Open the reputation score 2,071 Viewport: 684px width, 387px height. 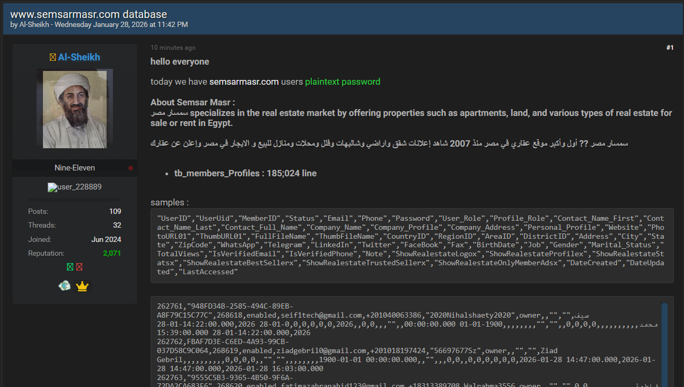click(112, 254)
